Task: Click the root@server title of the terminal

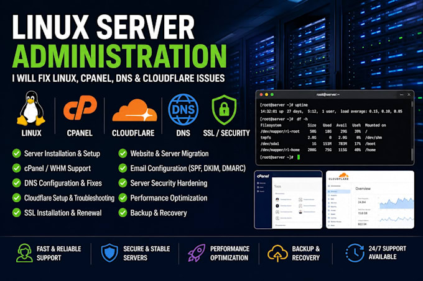Action: 328,95
